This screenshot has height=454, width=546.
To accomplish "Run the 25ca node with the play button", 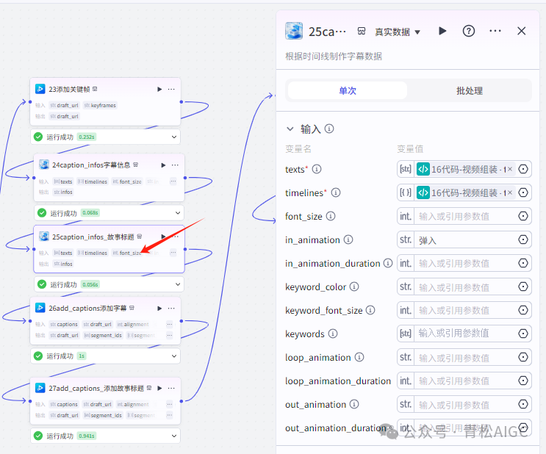I will tap(442, 31).
